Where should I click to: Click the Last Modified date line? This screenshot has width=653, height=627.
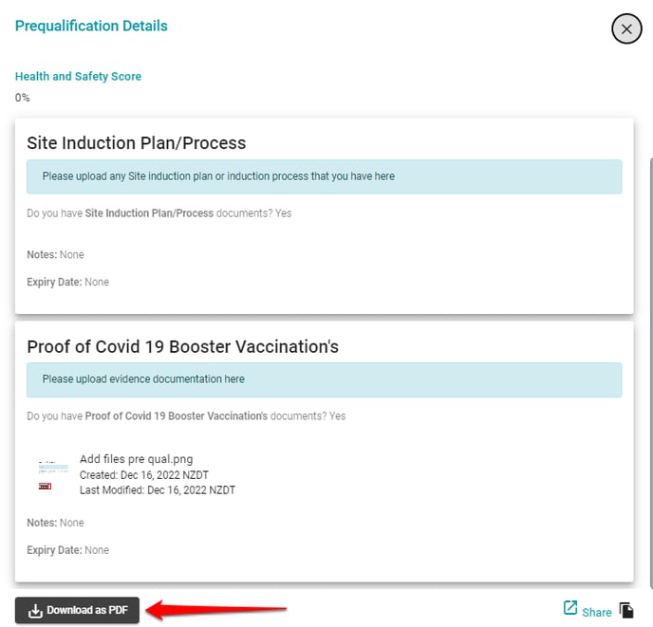pyautogui.click(x=158, y=490)
